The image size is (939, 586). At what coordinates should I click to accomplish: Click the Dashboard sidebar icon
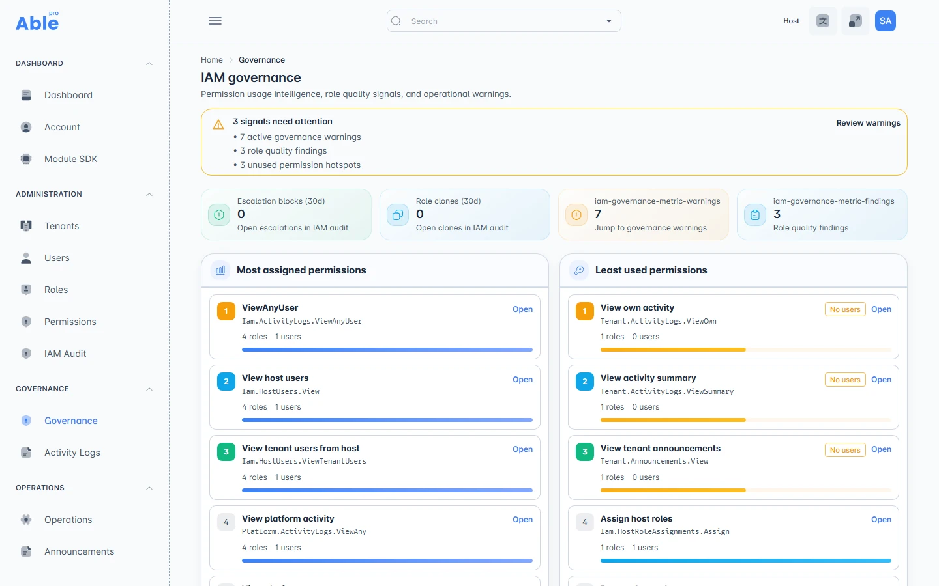(x=26, y=95)
